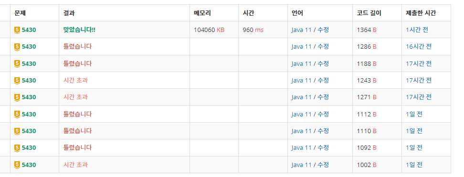Click 17시간 전 in the 1271 B row

[419, 97]
